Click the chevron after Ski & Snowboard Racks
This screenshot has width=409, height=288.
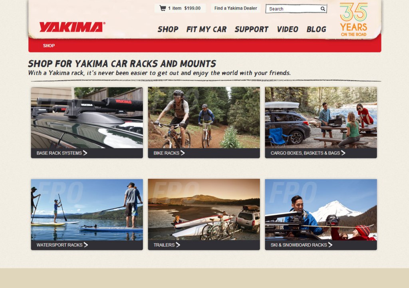[330, 245]
